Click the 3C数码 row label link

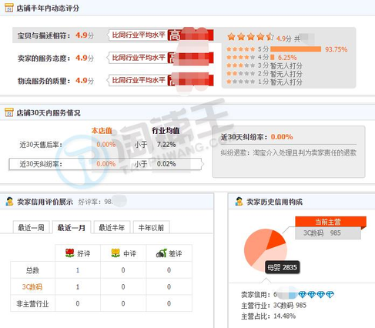point(32,286)
